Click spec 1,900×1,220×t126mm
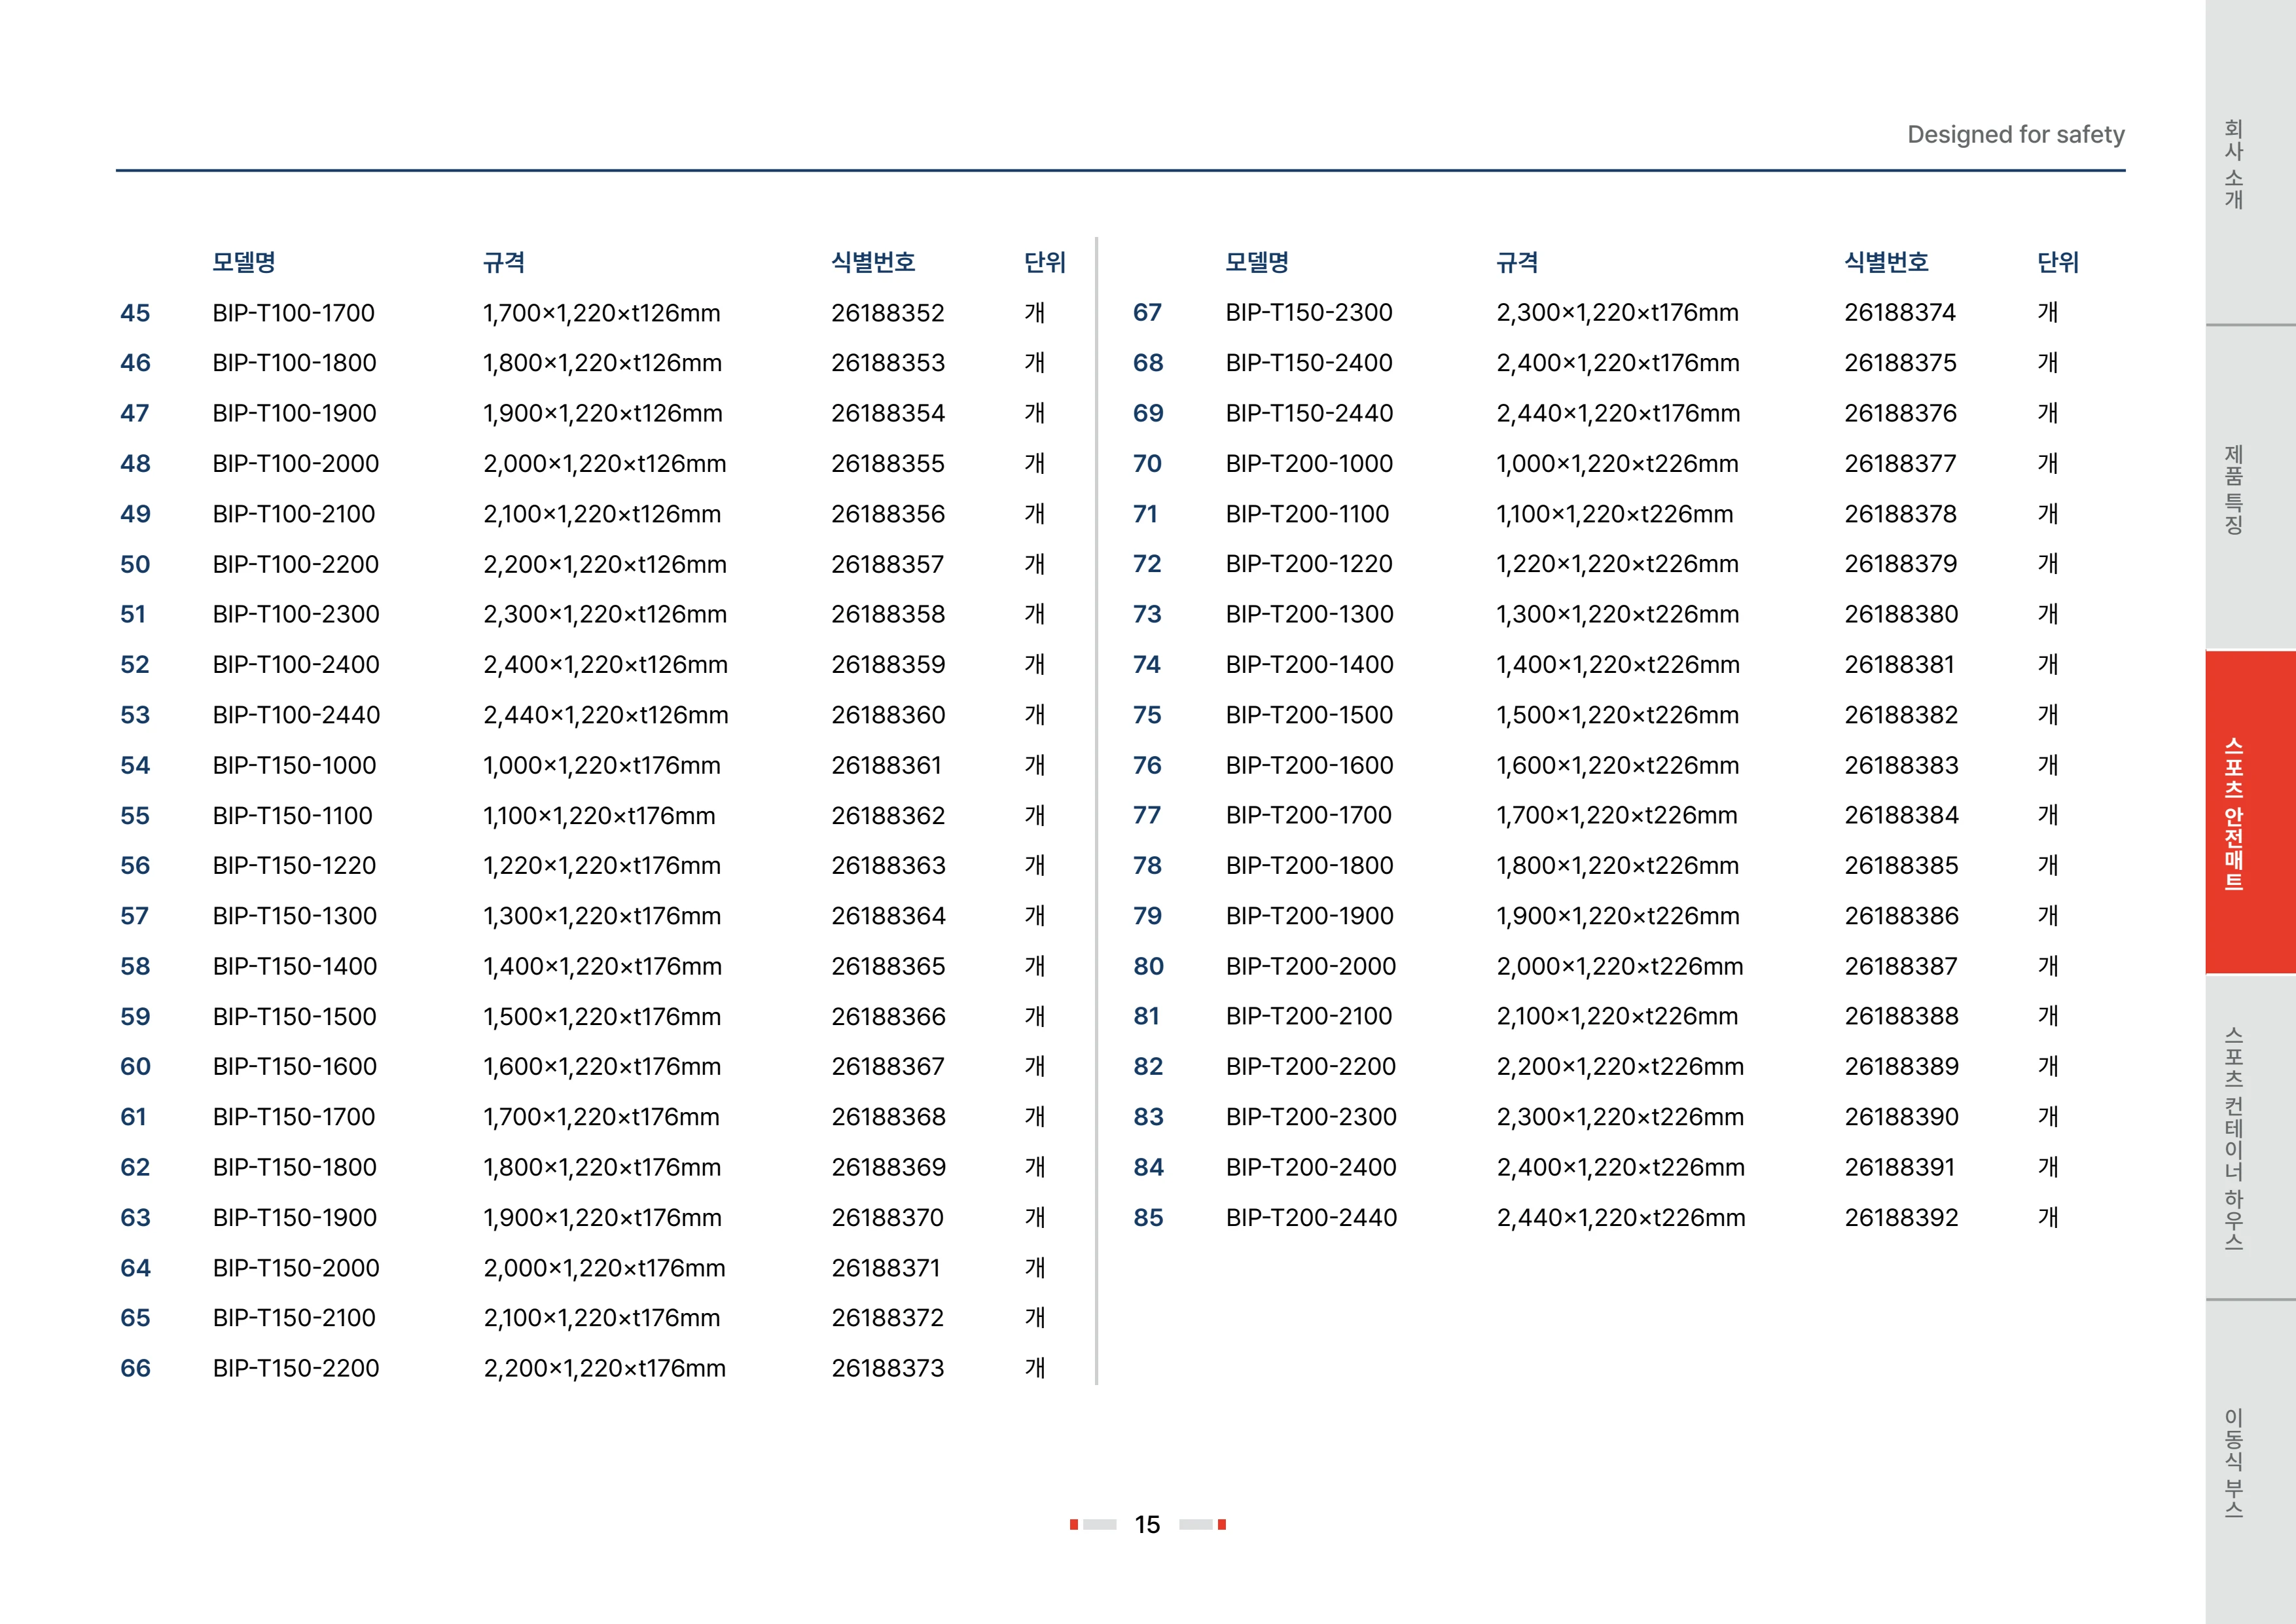2296x1624 pixels. 602,413
